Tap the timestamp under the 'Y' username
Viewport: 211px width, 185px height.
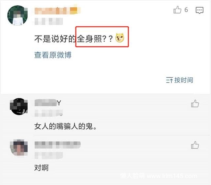tap(49, 113)
